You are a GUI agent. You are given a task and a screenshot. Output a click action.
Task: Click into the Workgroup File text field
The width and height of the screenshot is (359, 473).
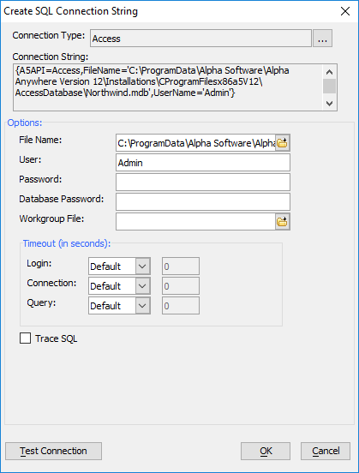[x=195, y=222]
